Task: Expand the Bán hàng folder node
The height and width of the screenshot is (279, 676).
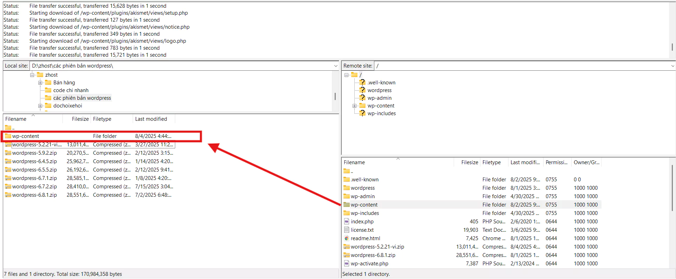Action: tap(40, 83)
